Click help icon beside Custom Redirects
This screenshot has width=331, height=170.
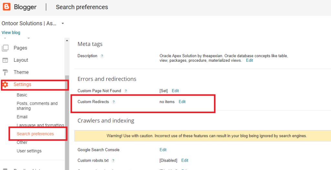113,102
